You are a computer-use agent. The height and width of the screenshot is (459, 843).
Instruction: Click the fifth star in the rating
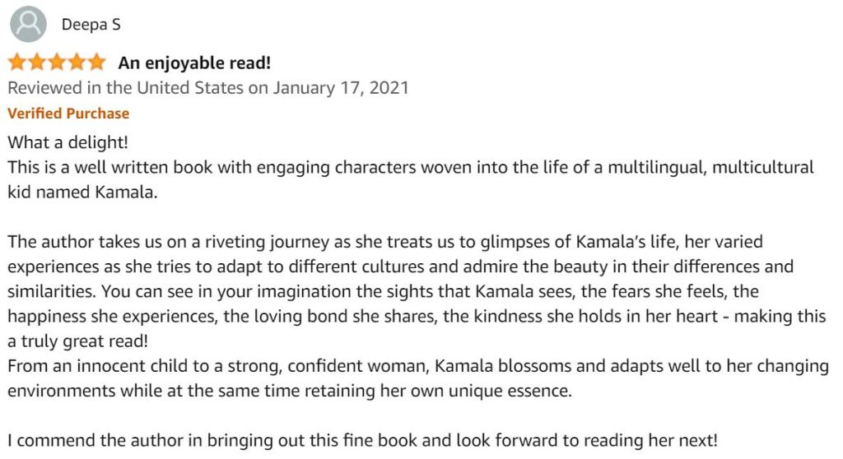coord(96,63)
